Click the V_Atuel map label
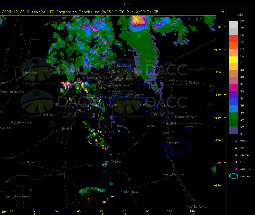This screenshot has height=215, width=255. (x=146, y=105)
